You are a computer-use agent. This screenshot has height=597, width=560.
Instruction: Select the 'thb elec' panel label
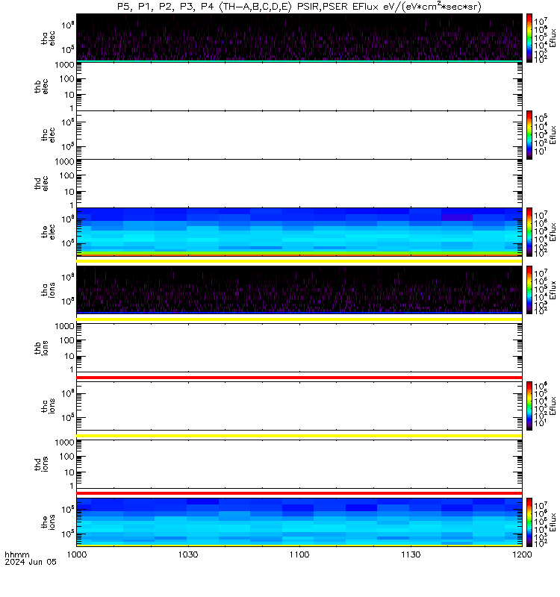tap(41, 87)
